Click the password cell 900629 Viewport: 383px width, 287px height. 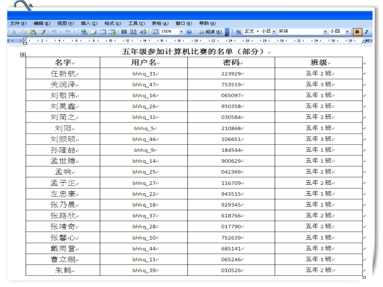(231, 161)
